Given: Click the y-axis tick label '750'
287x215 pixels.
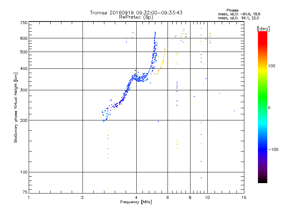Looking at the screenshot, I should tap(24, 23).
